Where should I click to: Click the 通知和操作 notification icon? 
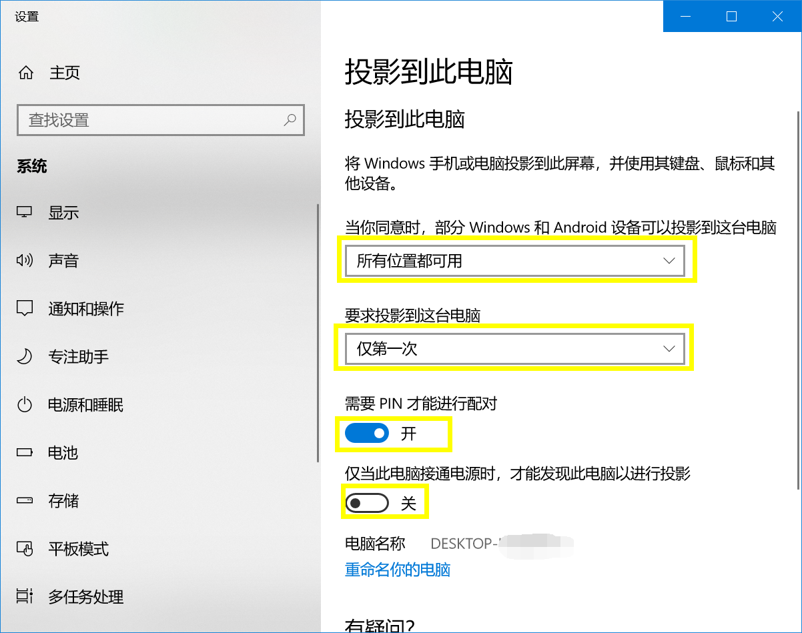[25, 308]
